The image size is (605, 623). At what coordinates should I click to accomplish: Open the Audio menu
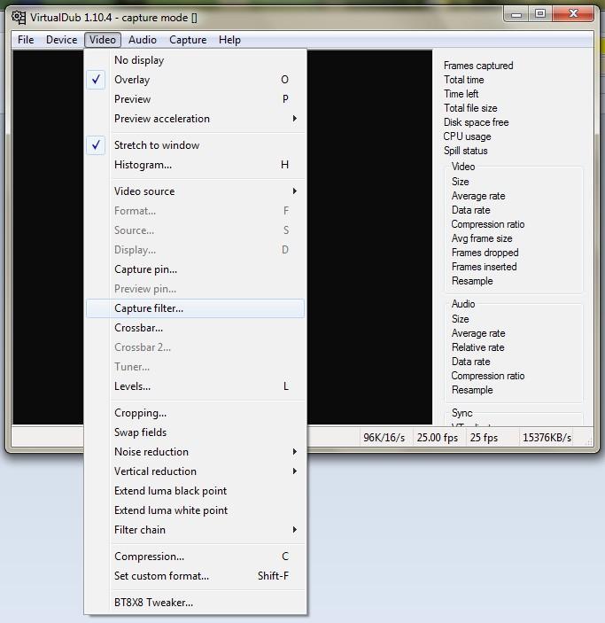[x=143, y=40]
